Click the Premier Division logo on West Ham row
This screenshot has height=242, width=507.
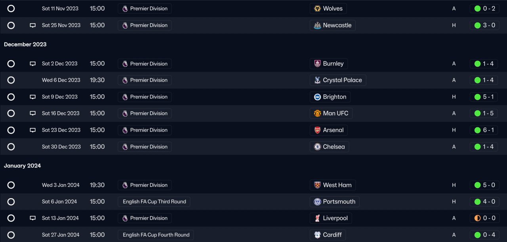[x=125, y=185]
